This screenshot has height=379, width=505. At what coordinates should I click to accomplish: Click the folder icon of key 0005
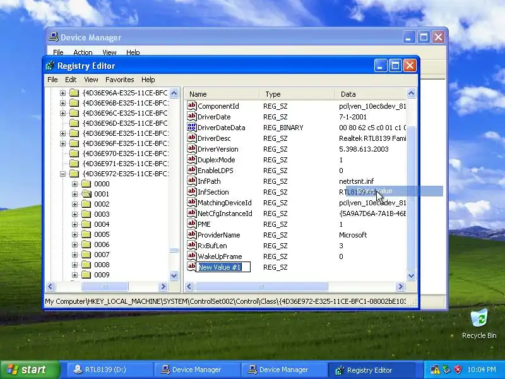coord(86,234)
